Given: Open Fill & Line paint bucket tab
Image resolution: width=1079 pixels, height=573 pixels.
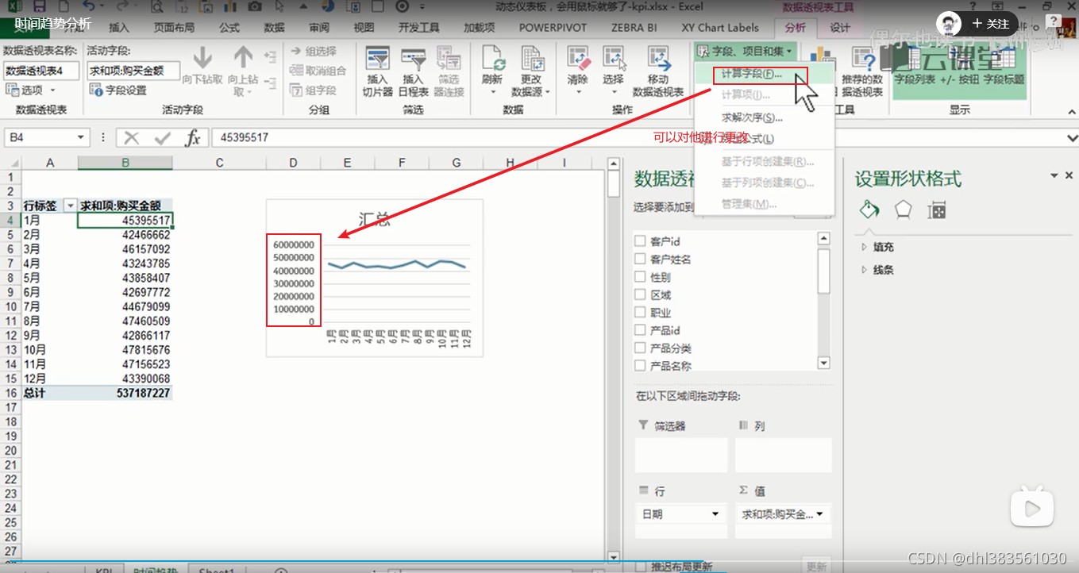Looking at the screenshot, I should [x=869, y=210].
